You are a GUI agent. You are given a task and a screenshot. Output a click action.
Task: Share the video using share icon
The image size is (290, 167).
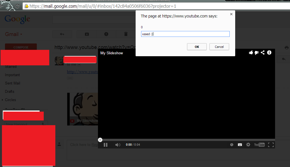pyautogui.click(x=263, y=53)
